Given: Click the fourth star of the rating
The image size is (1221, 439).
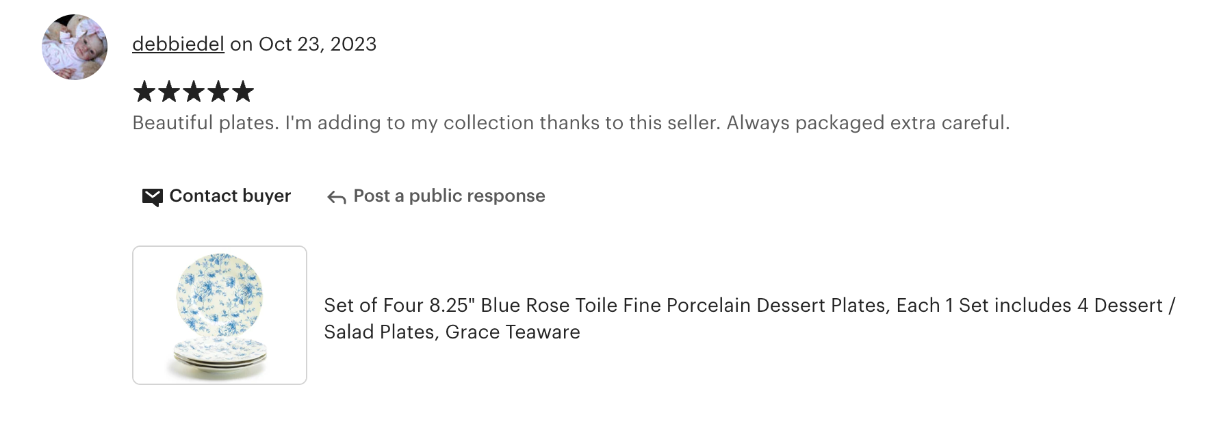Looking at the screenshot, I should click(218, 92).
